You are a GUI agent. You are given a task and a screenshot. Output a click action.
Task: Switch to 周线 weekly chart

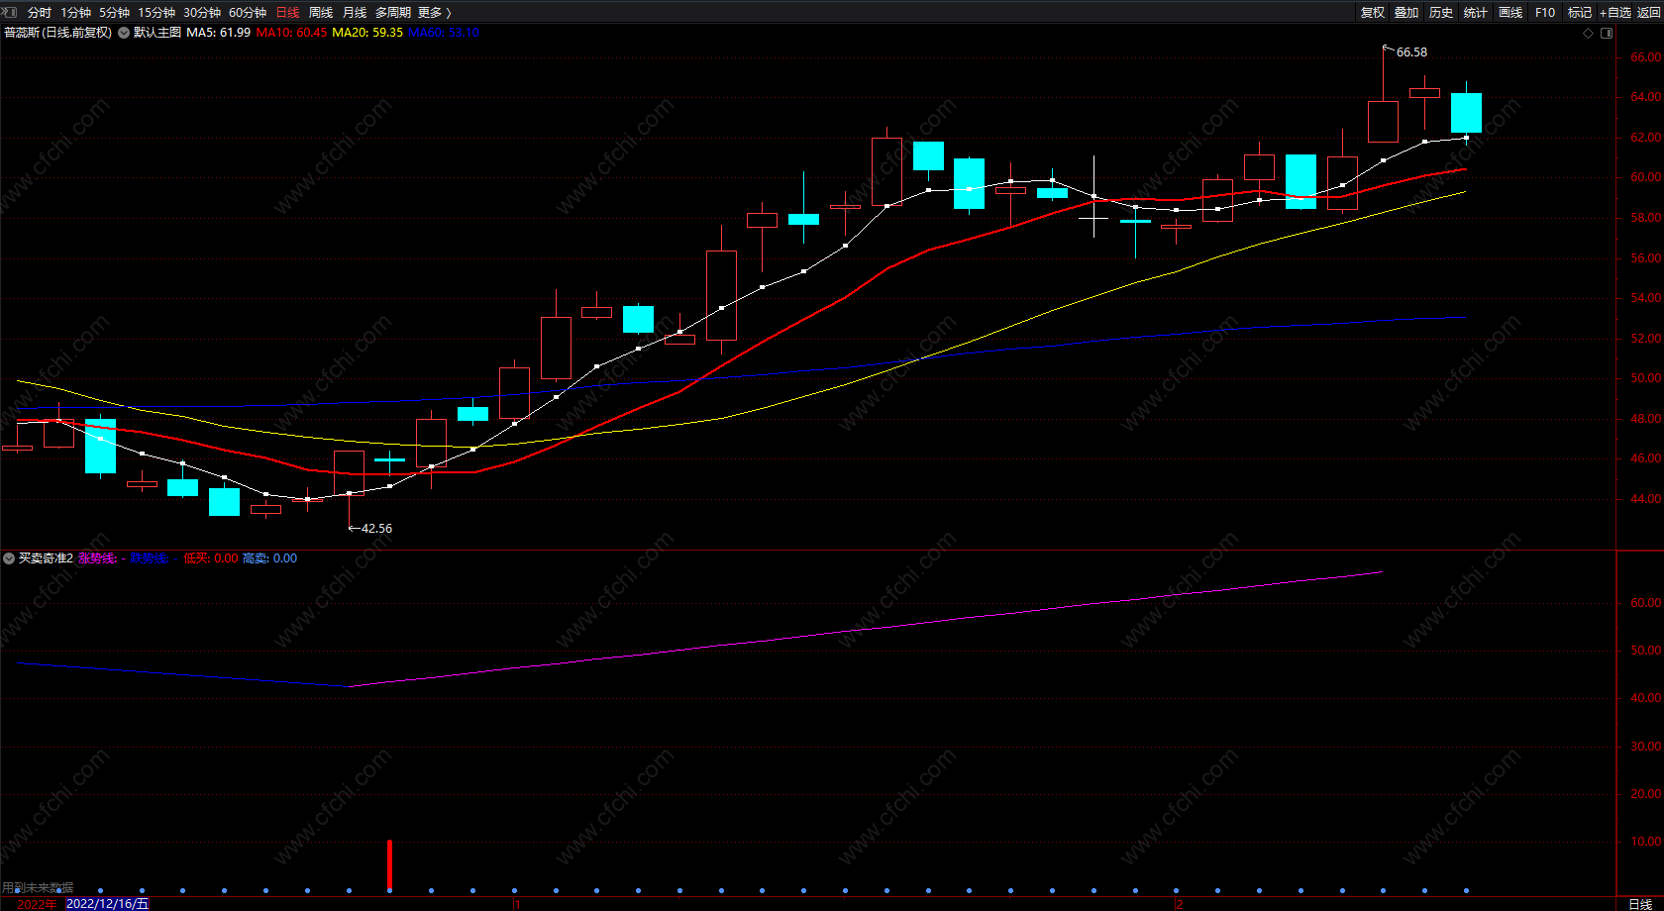(x=321, y=13)
